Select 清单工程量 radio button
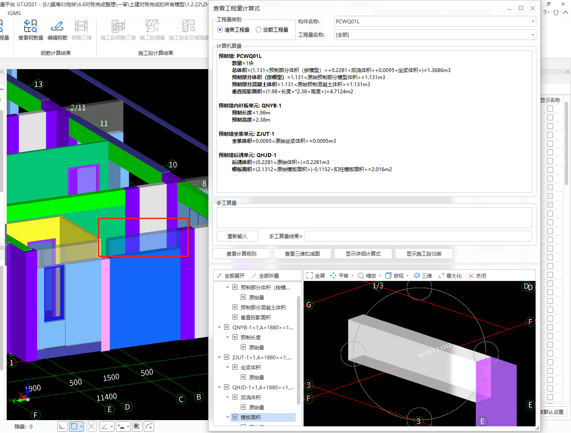The height and width of the screenshot is (433, 571). [x=220, y=30]
